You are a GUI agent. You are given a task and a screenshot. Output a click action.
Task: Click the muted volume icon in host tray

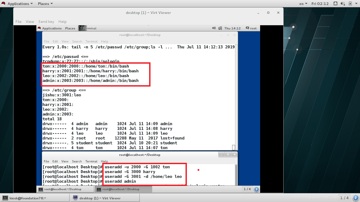pos(343,4)
